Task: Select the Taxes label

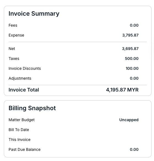Action: (14, 59)
